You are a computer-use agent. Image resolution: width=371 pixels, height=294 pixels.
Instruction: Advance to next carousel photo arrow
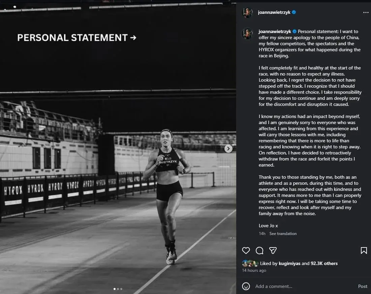(228, 149)
